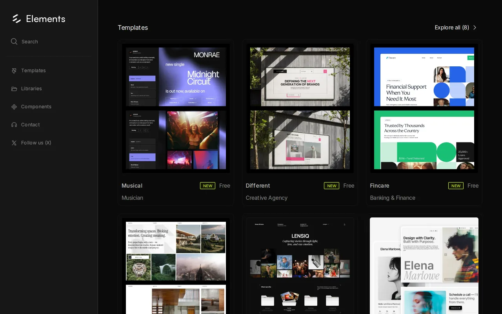Open the Different template thumbnail
The width and height of the screenshot is (502, 314).
coord(300,108)
